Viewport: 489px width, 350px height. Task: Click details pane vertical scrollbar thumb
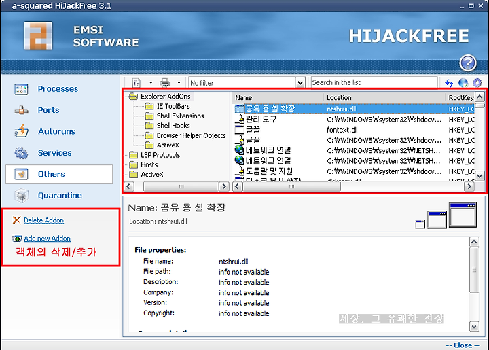click(474, 270)
